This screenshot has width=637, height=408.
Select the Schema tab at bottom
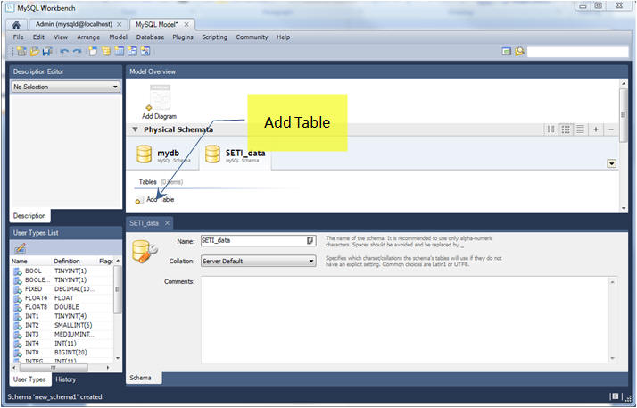(x=140, y=378)
